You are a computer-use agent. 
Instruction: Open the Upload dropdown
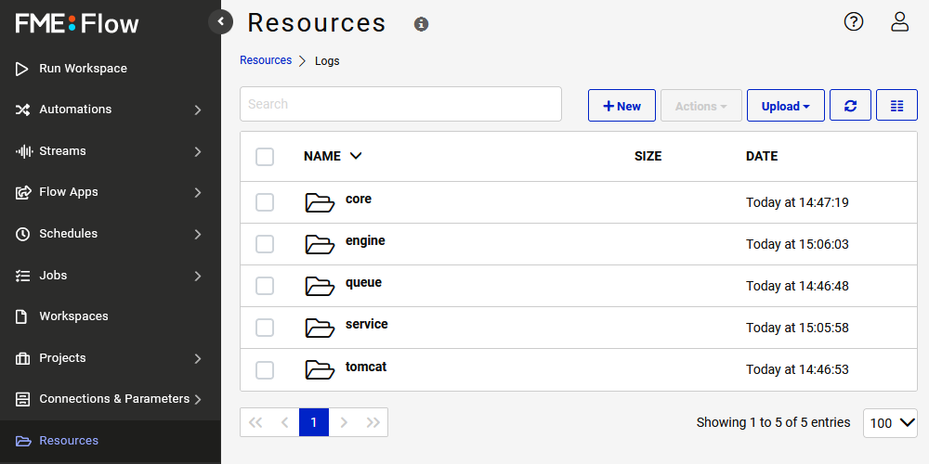(786, 106)
